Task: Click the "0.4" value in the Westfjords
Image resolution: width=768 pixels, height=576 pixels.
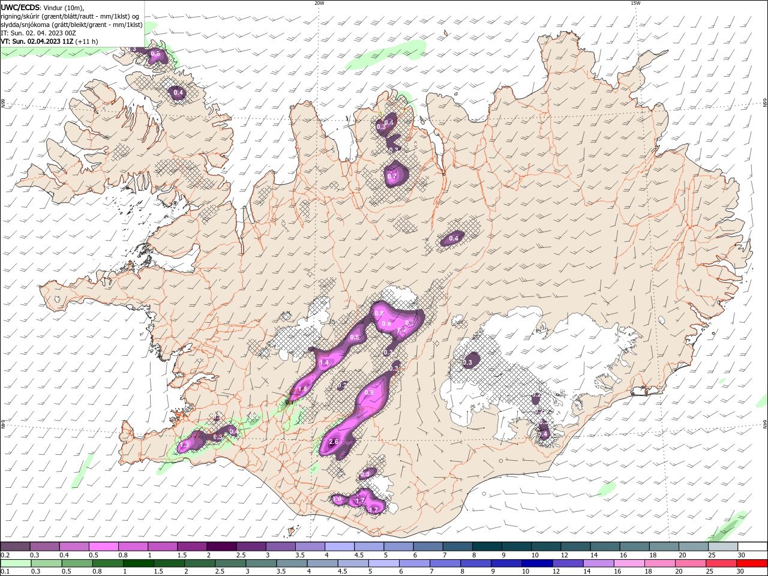Action: pyautogui.click(x=178, y=92)
